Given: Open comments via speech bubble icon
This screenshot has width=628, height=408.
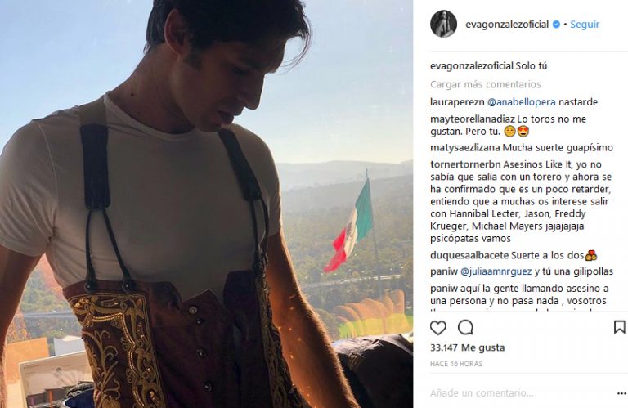Looking at the screenshot, I should pyautogui.click(x=465, y=328).
